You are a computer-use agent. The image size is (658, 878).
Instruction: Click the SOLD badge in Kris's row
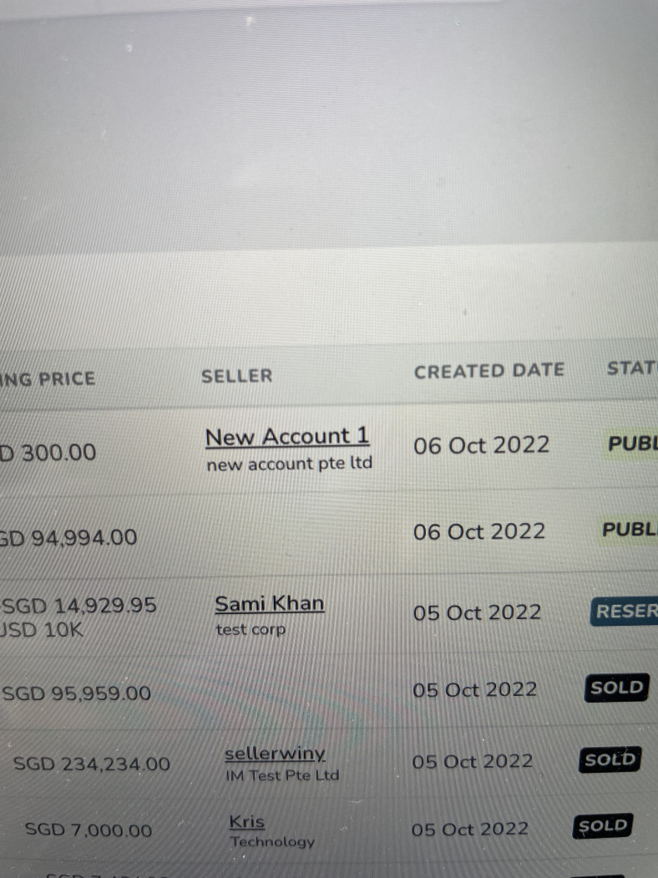coord(603,826)
